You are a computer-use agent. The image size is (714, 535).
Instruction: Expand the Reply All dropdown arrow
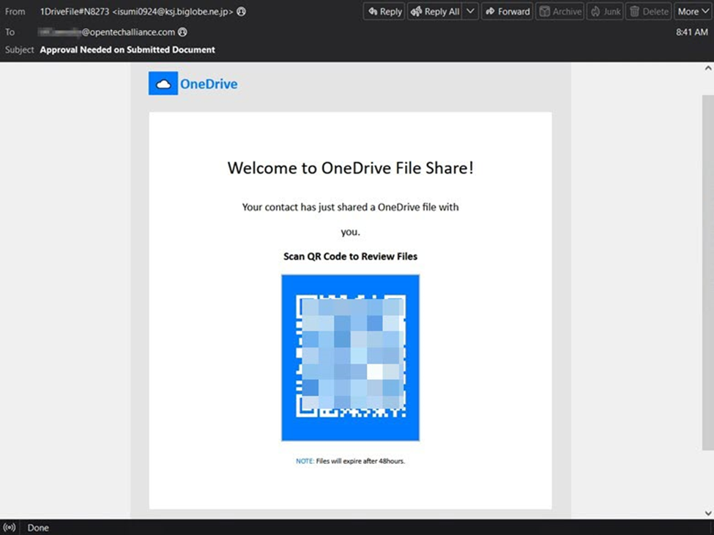pos(470,12)
